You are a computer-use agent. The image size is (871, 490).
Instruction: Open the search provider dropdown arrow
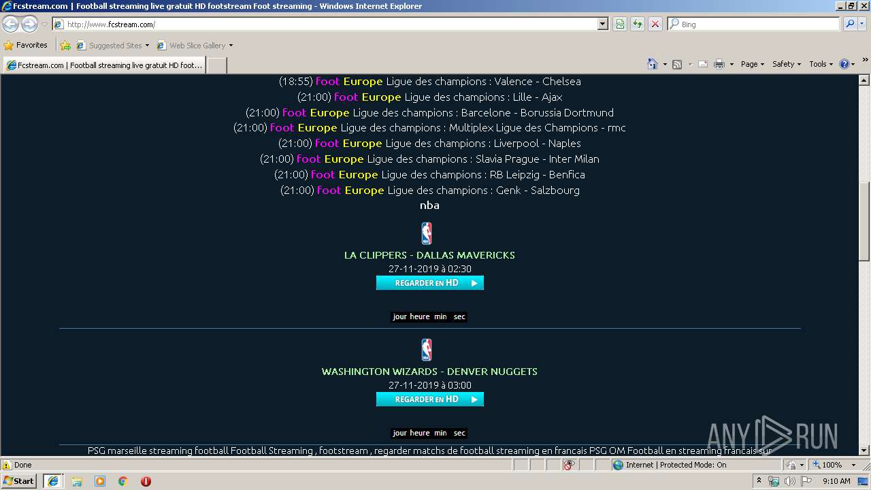tap(861, 24)
